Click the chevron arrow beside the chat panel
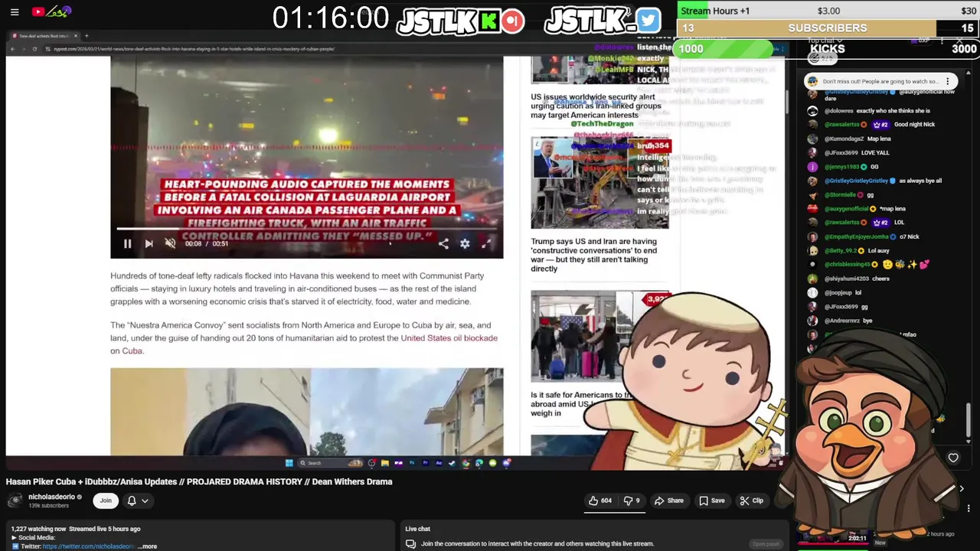Image resolution: width=980 pixels, height=551 pixels. pyautogui.click(x=962, y=488)
